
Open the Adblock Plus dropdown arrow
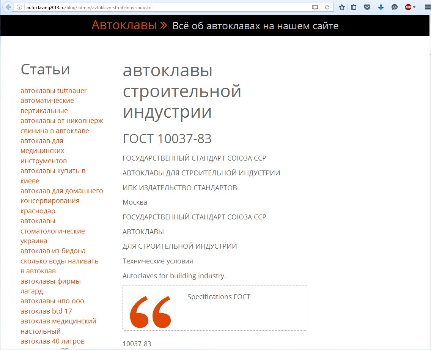[414, 8]
